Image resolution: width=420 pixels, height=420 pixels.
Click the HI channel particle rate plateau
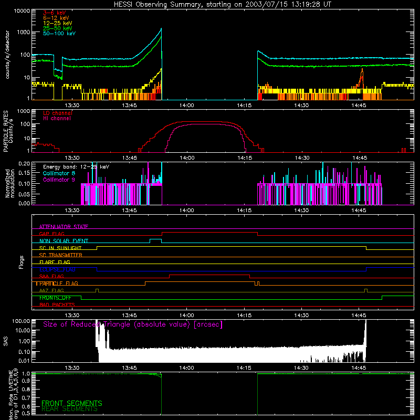tap(206, 124)
